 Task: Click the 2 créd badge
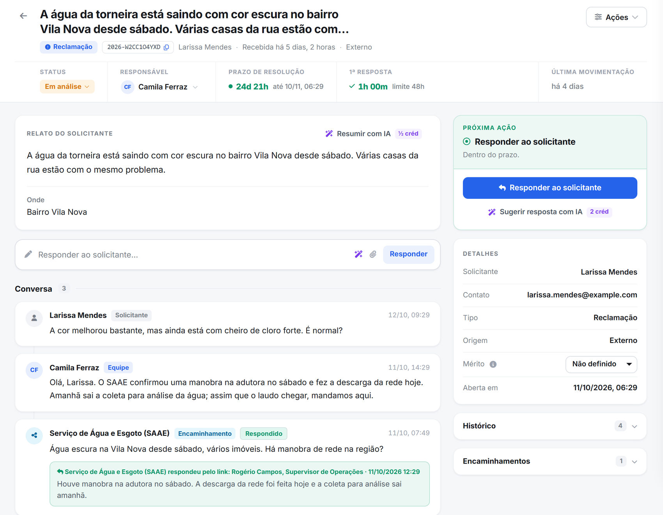pos(599,212)
